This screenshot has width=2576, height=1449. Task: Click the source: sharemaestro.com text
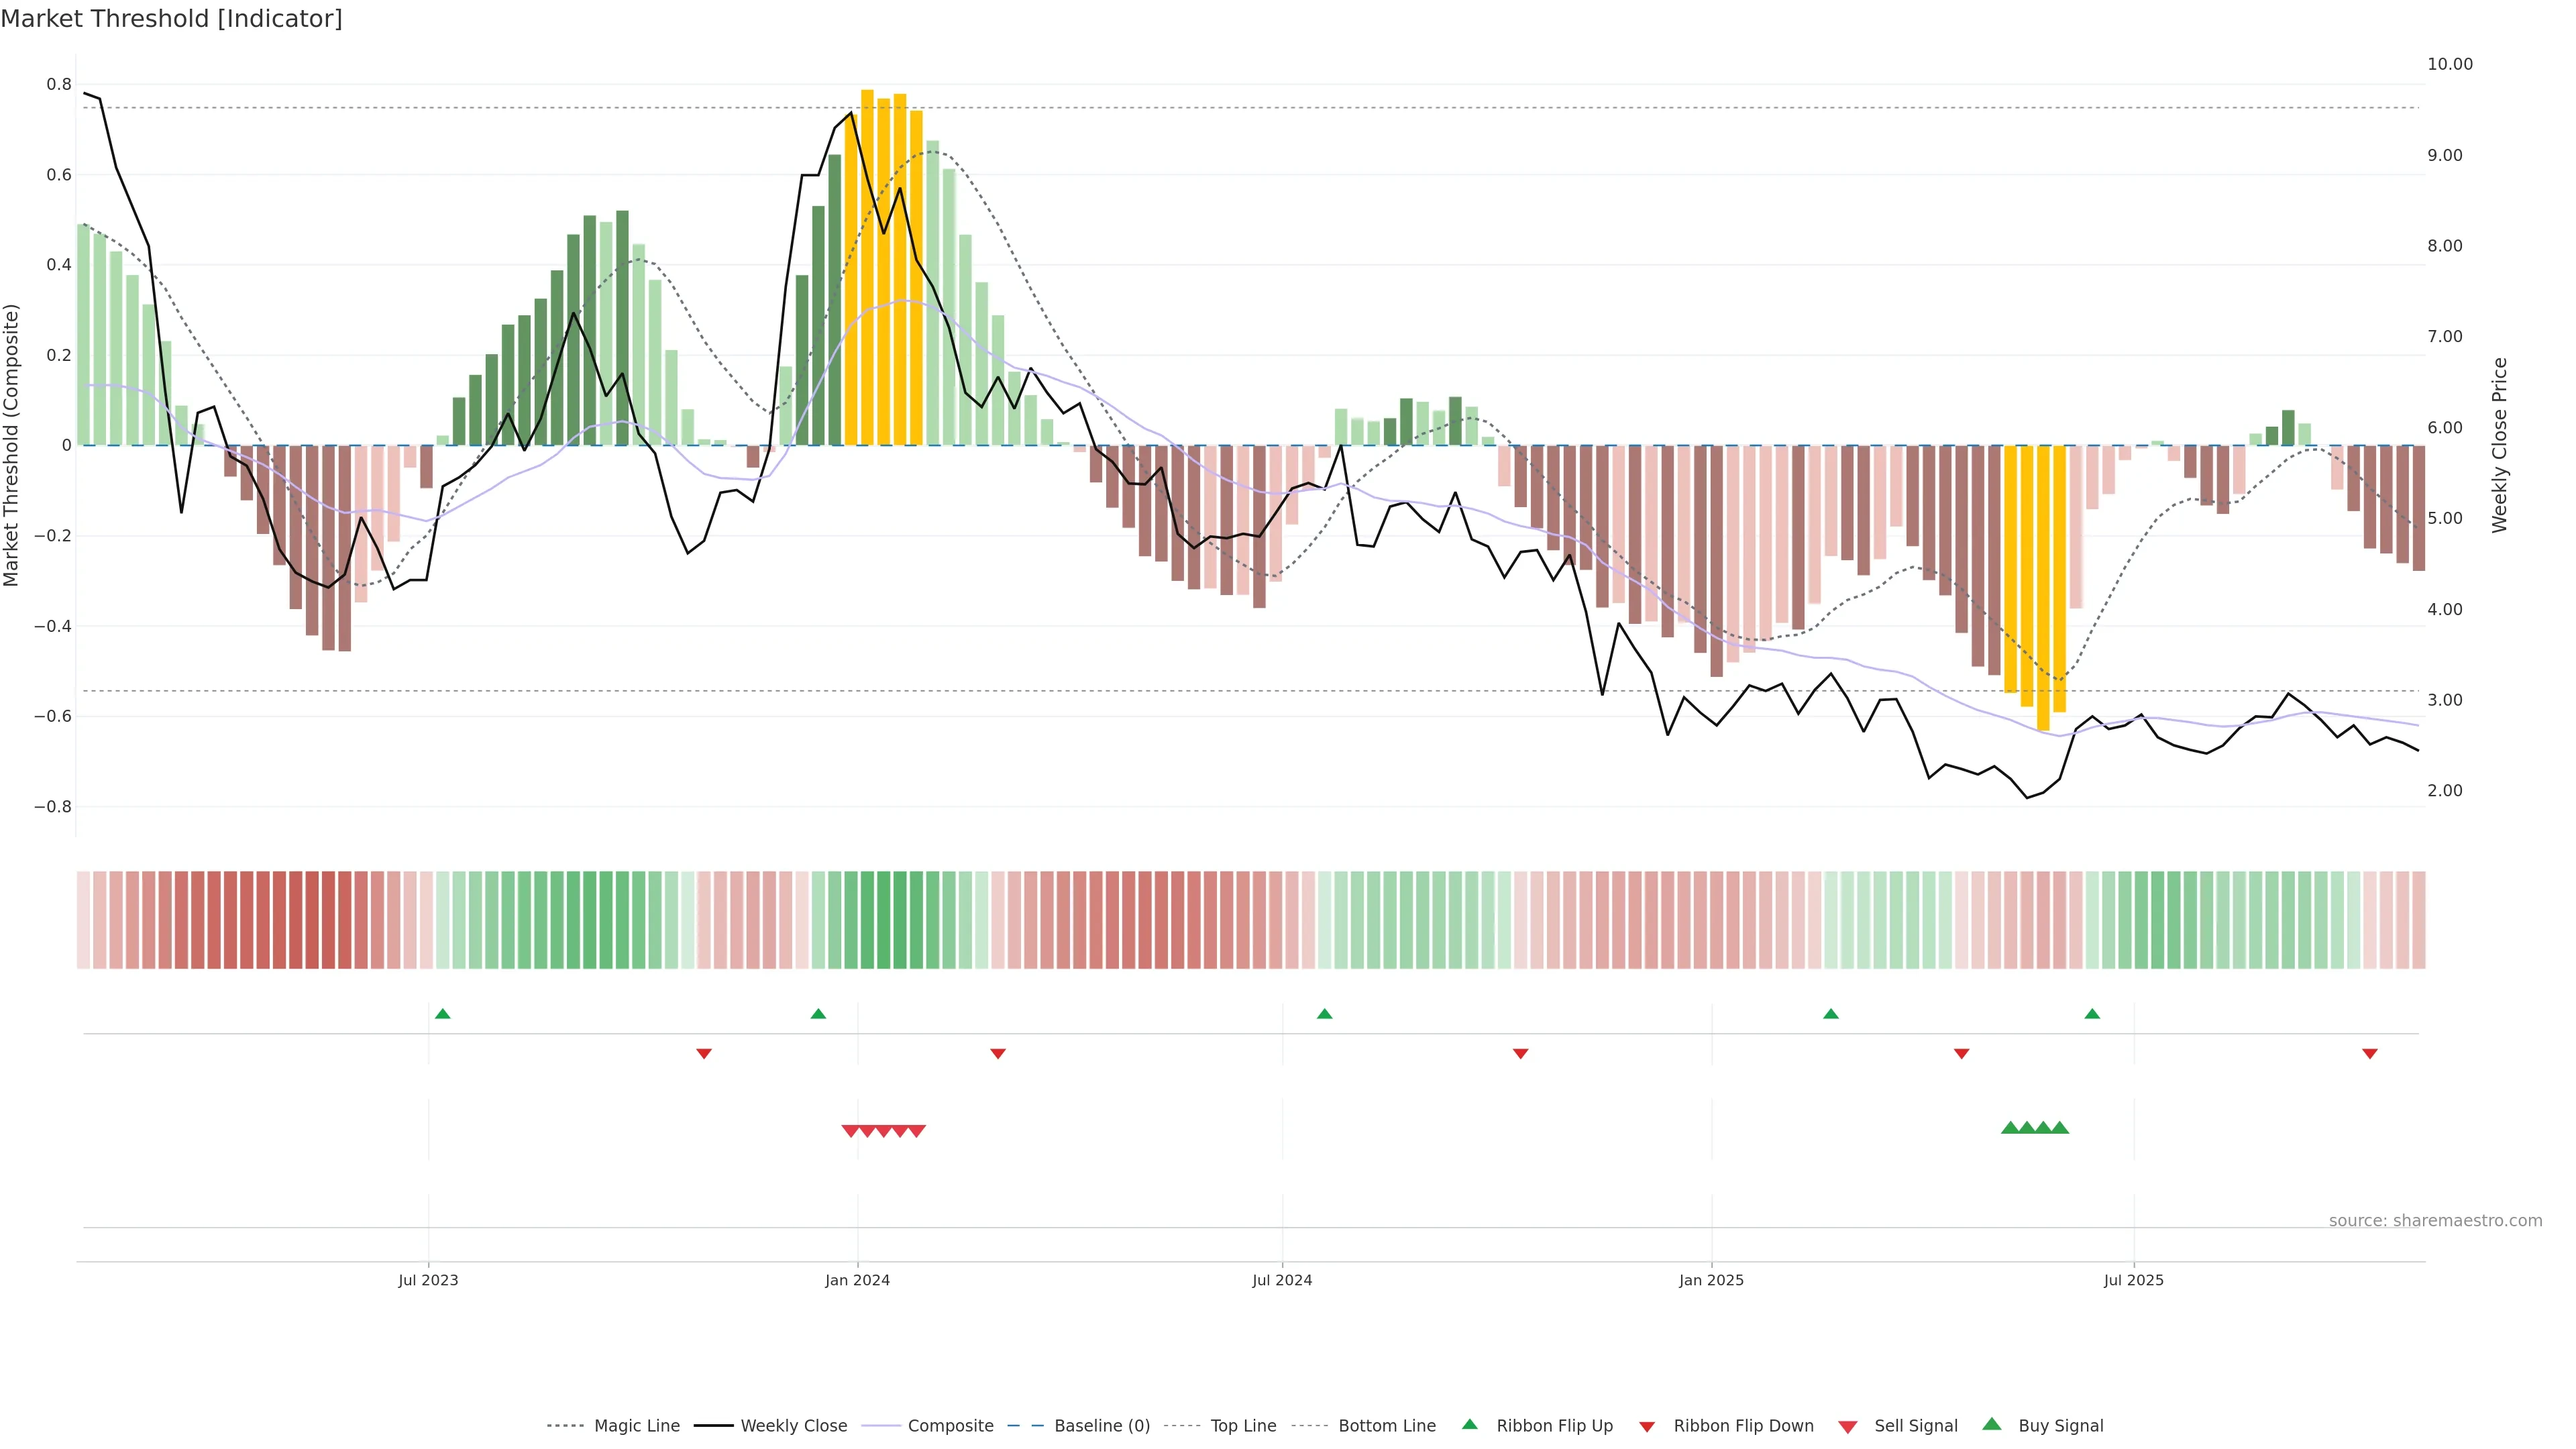click(2435, 1221)
